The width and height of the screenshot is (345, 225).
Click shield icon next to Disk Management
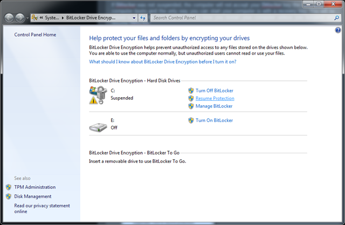9,196
